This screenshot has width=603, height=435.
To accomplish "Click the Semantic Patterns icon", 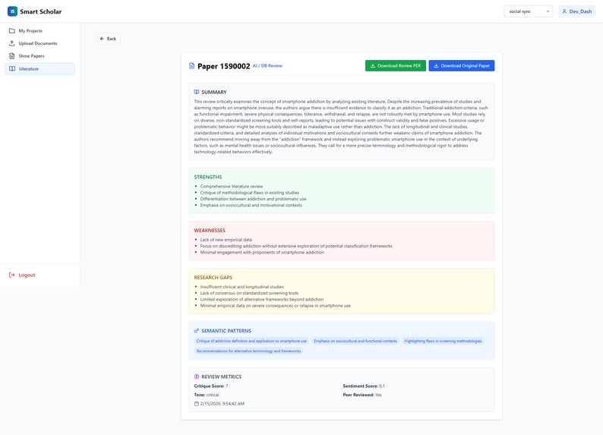I will pyautogui.click(x=197, y=331).
